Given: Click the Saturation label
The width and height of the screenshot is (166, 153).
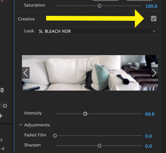Looking at the screenshot, I should tap(35, 5).
